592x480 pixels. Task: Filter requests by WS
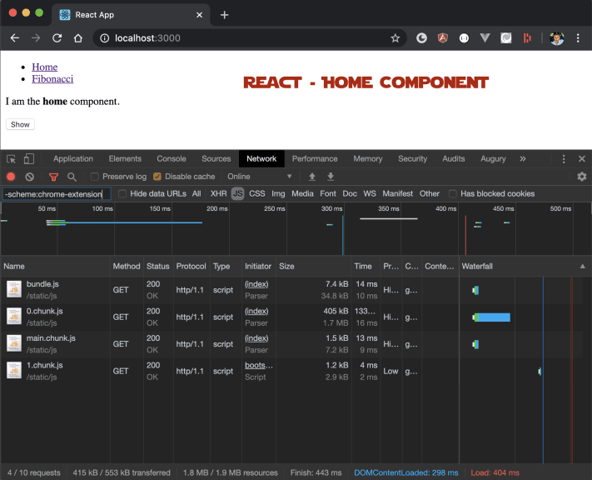pos(370,194)
